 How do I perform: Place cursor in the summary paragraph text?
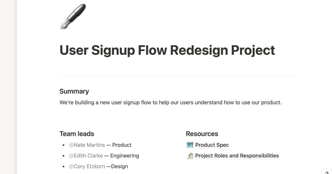coord(170,102)
